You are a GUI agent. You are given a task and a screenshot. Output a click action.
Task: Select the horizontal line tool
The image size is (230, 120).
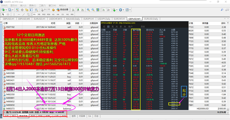pos(19,14)
